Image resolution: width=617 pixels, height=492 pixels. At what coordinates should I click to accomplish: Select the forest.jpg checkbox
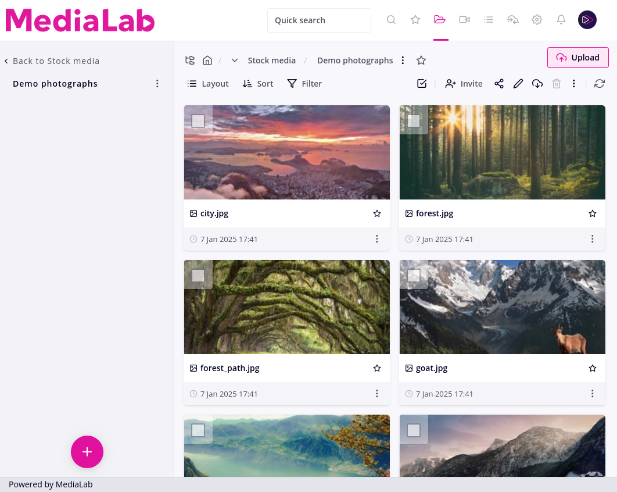(x=414, y=121)
